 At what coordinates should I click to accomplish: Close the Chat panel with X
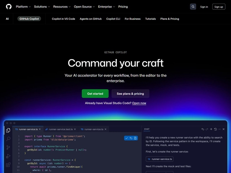223,129
